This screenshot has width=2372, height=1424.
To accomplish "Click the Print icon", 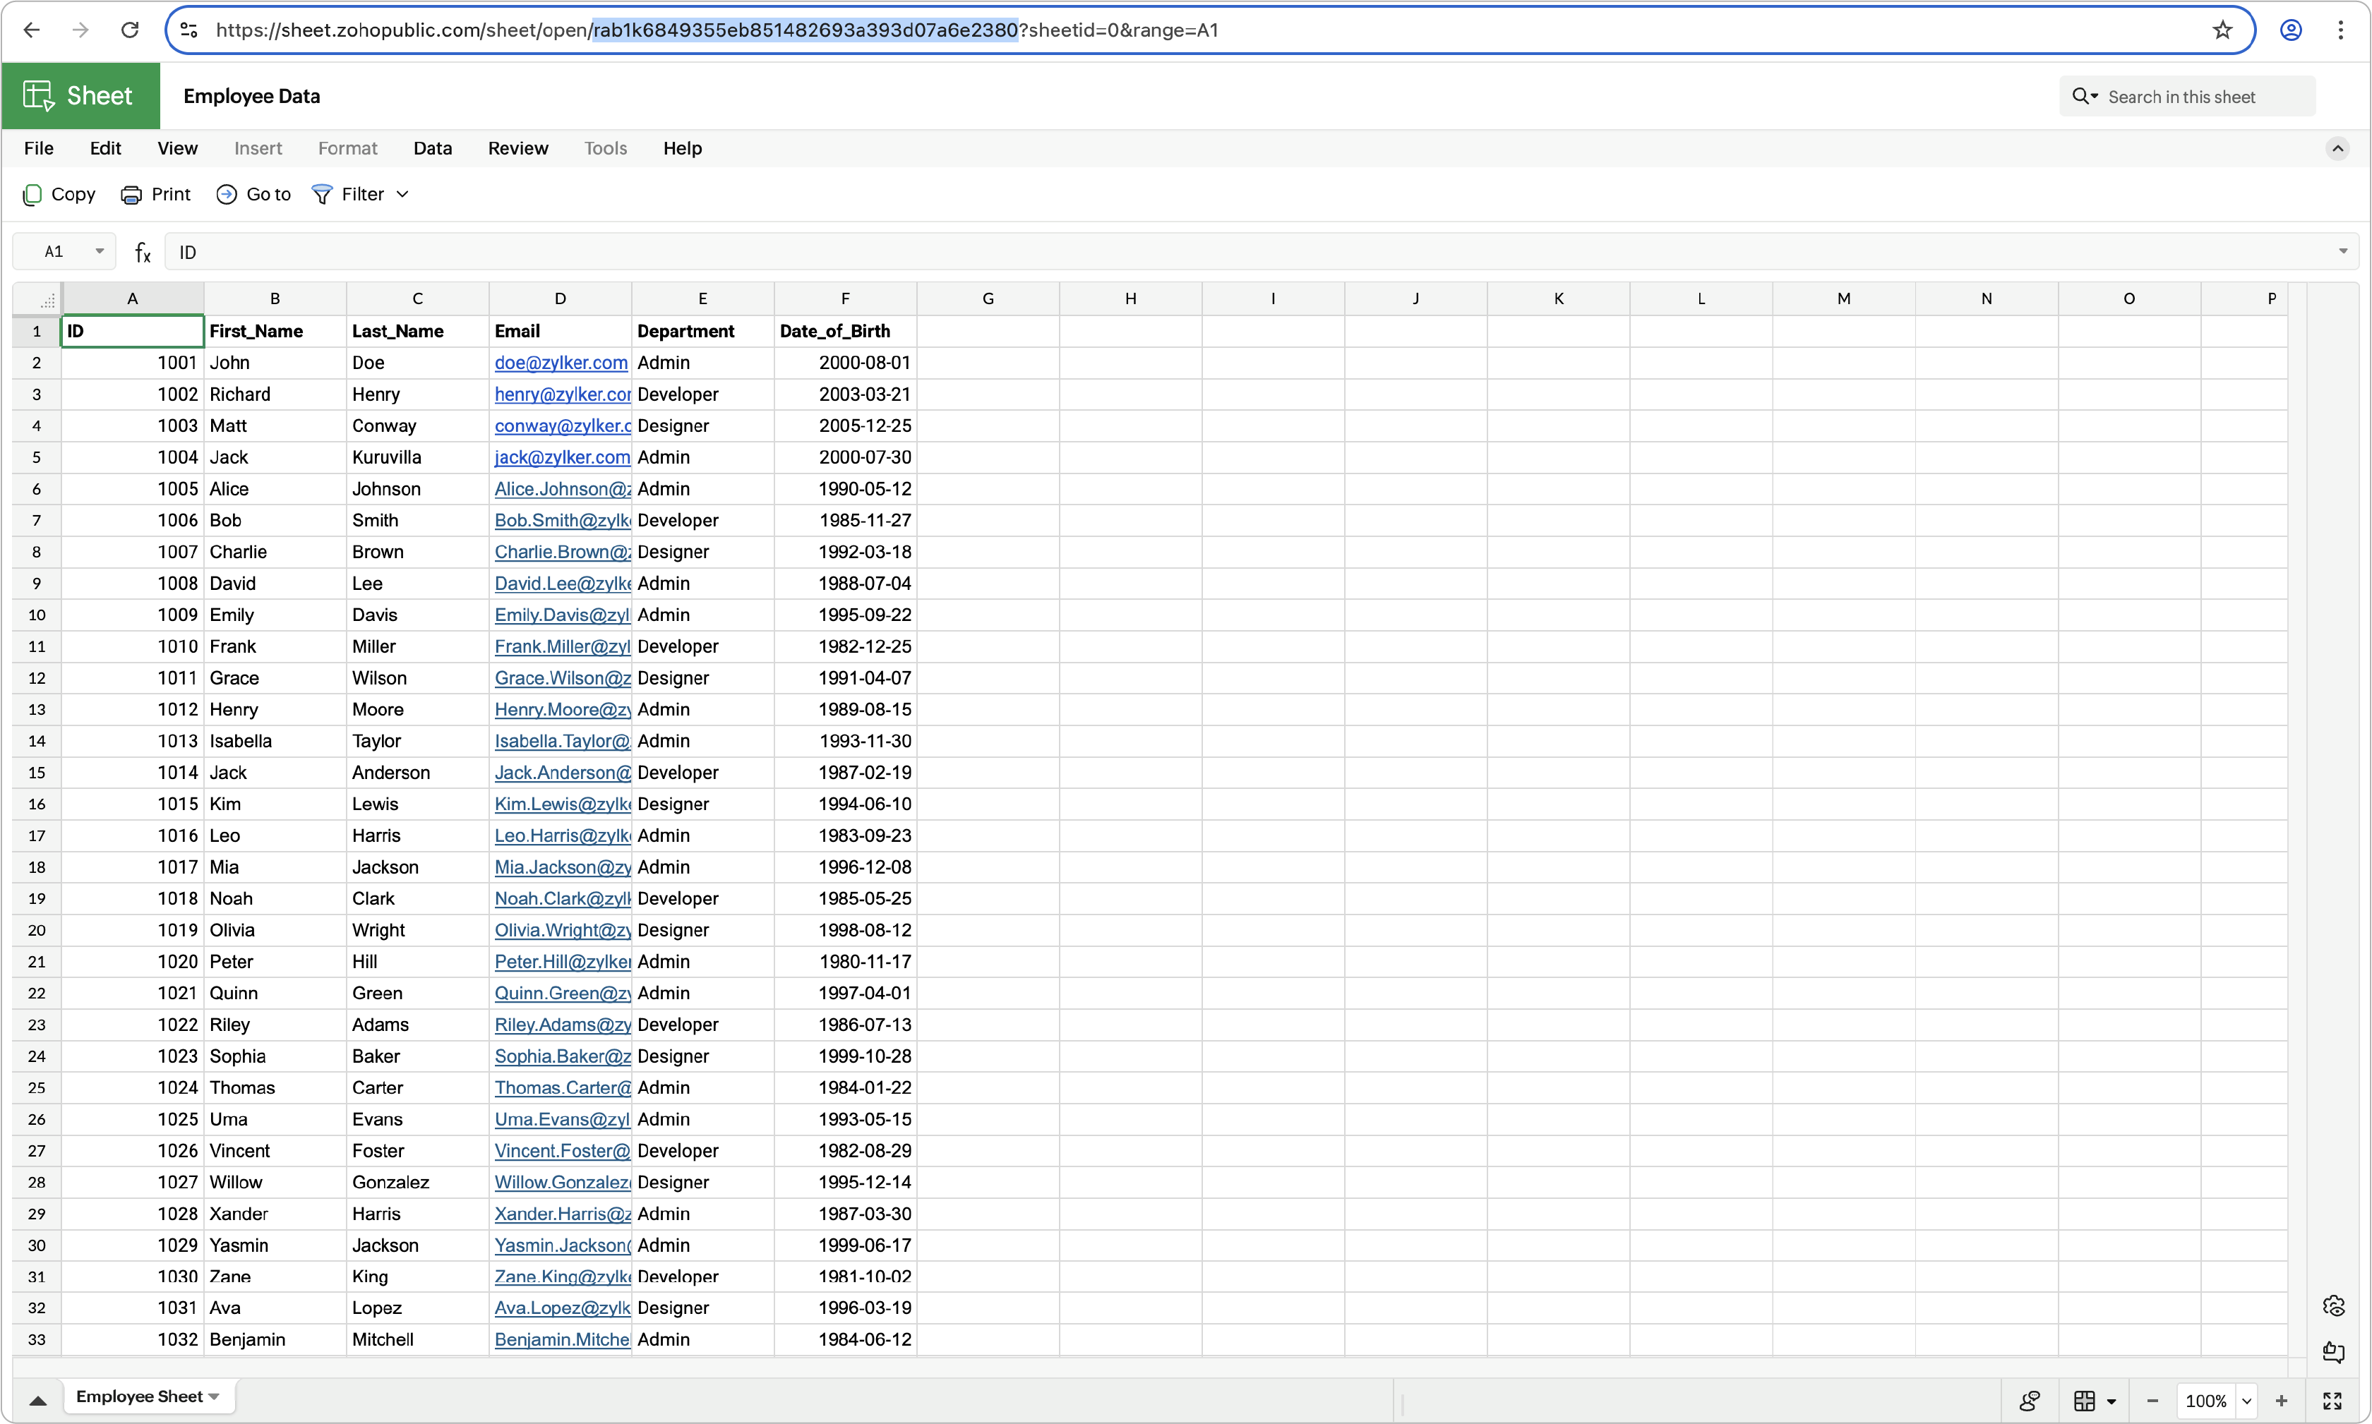I will [131, 195].
